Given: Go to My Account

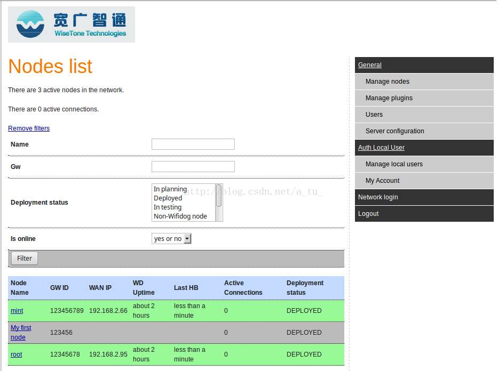Looking at the screenshot, I should point(383,181).
